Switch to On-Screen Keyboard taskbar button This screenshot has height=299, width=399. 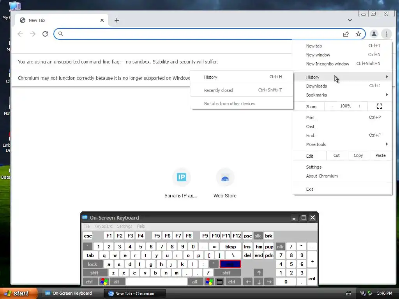72,293
